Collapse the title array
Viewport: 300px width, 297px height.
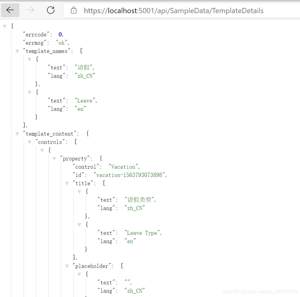pos(67,183)
